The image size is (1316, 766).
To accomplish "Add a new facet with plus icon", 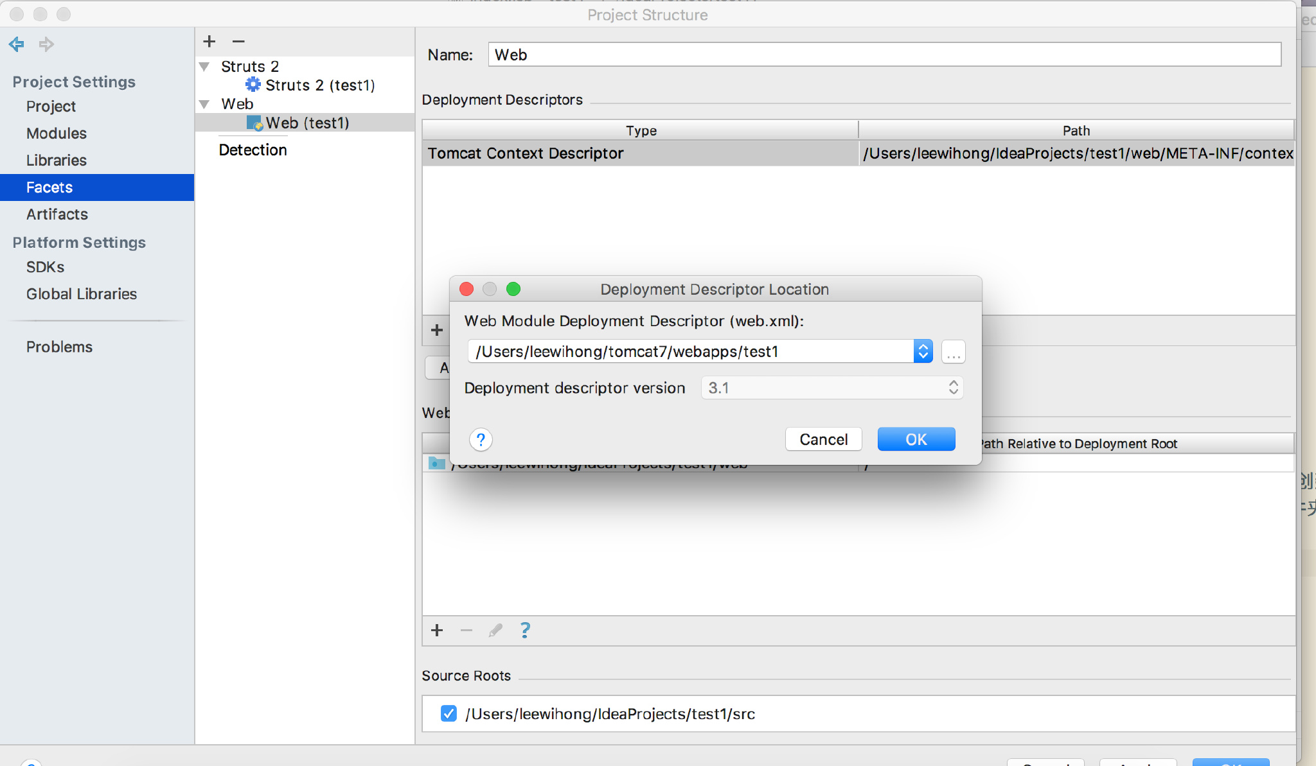I will (209, 42).
